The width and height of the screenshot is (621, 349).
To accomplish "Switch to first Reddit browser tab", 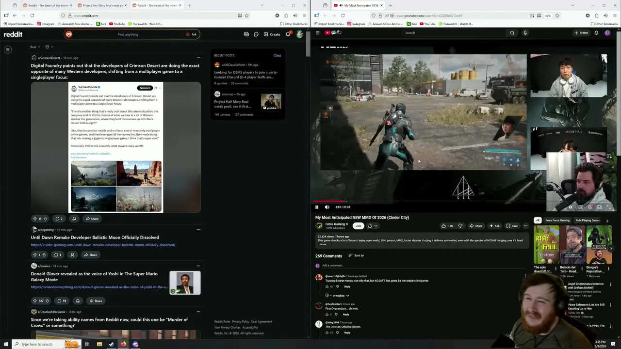I will [x=48, y=5].
